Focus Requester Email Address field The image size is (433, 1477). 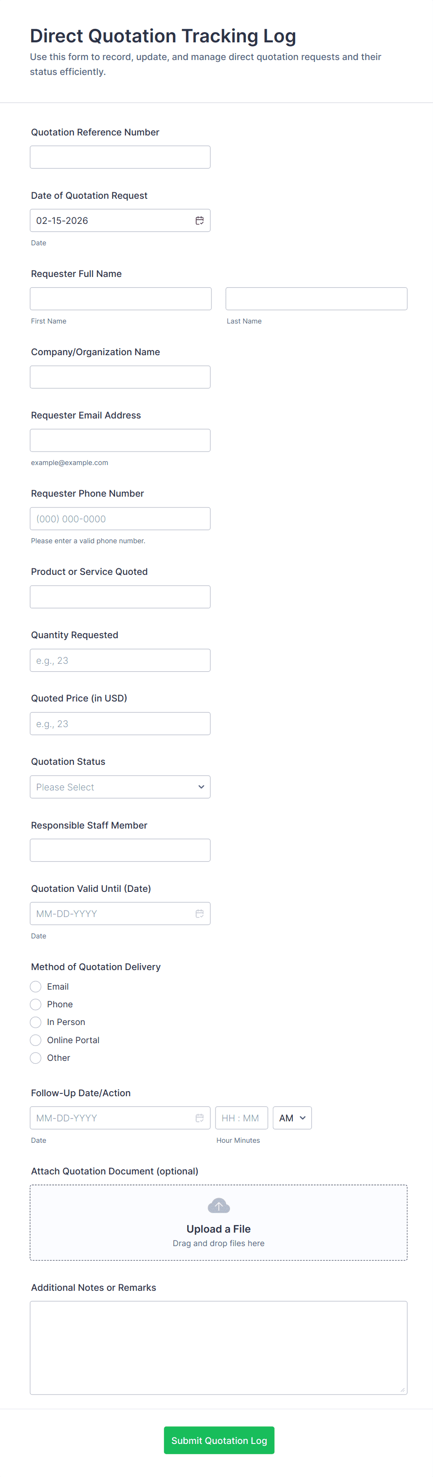pyautogui.click(x=120, y=440)
